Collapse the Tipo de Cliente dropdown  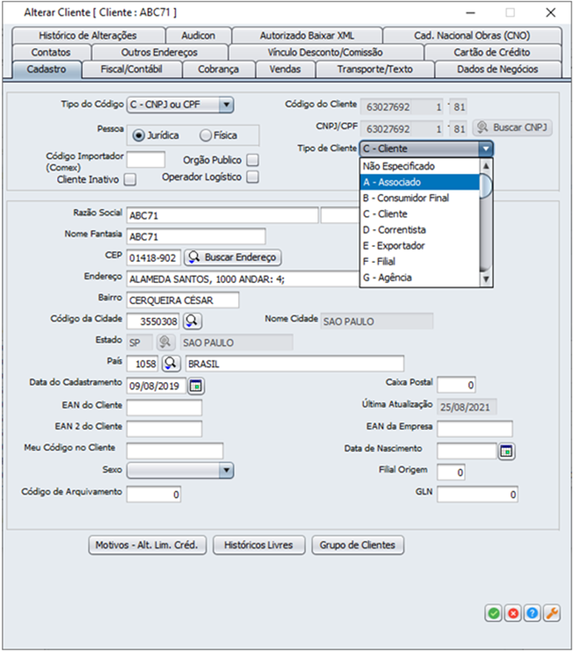[485, 149]
